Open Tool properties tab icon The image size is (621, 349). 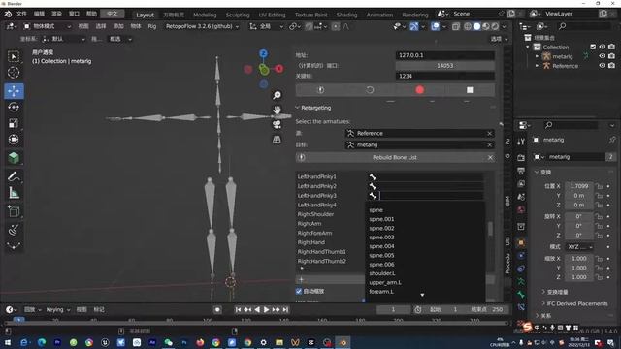click(x=521, y=142)
